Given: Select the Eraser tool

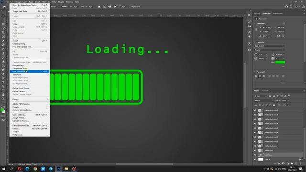Looking at the screenshot, I should (3, 62).
